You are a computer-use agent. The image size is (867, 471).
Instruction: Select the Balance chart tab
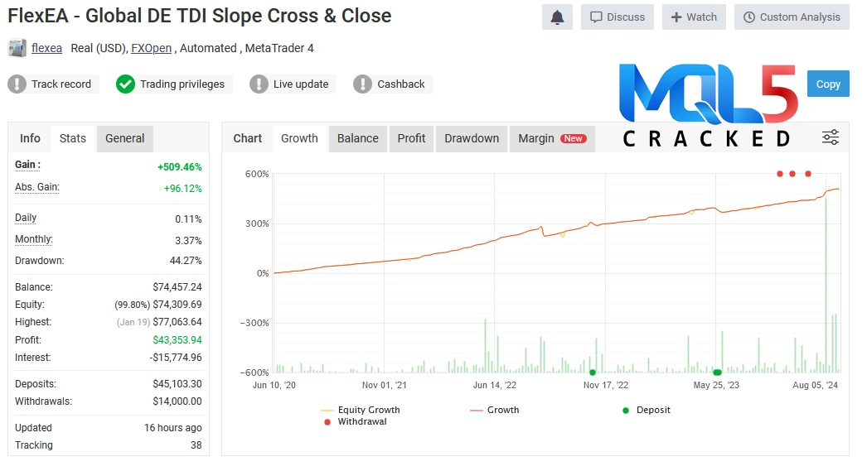point(358,138)
